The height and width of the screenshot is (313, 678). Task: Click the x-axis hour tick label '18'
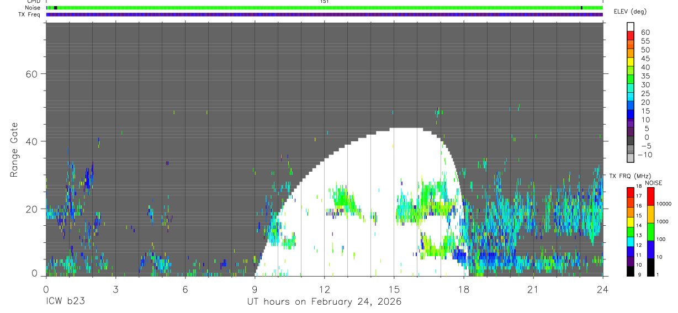[464, 289]
